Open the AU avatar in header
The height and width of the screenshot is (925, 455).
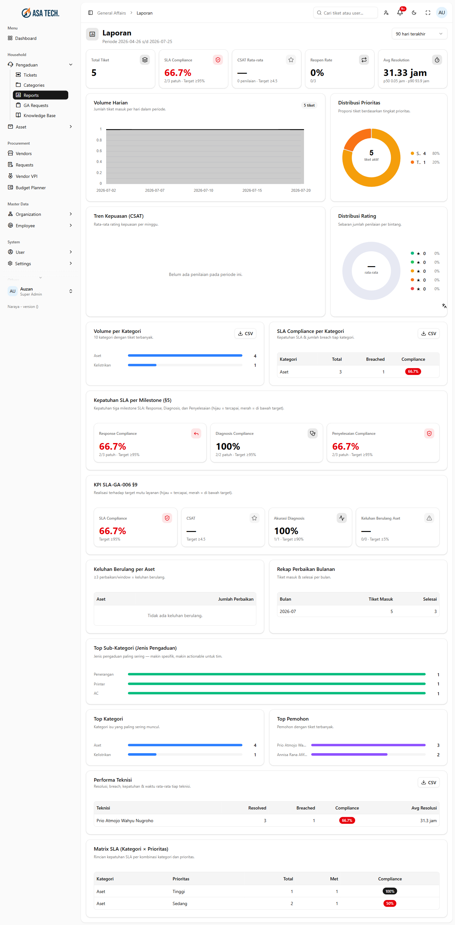coord(441,13)
